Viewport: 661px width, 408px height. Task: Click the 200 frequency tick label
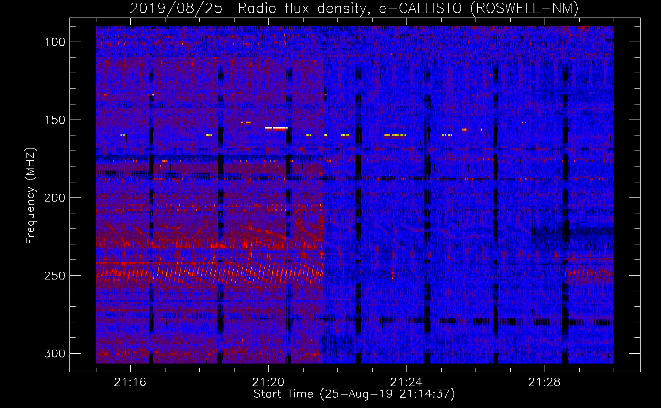55,198
